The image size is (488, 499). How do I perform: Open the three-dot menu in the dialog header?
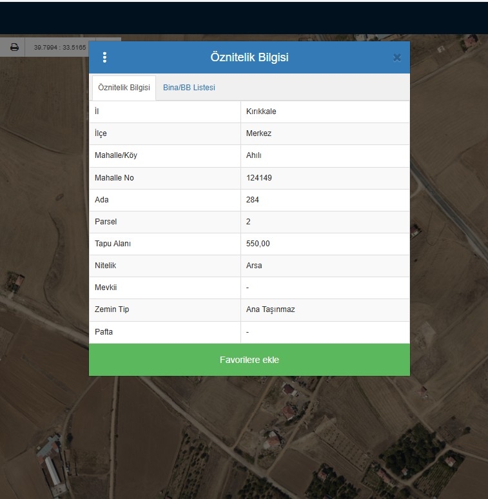tap(104, 57)
